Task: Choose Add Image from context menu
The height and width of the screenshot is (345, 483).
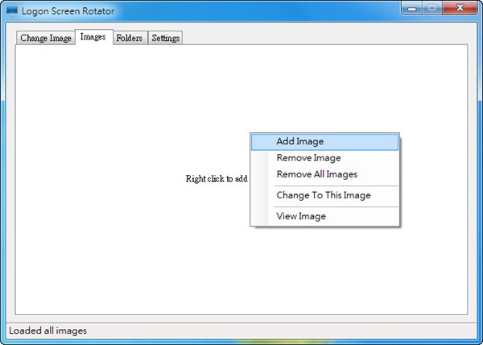Action: click(324, 142)
